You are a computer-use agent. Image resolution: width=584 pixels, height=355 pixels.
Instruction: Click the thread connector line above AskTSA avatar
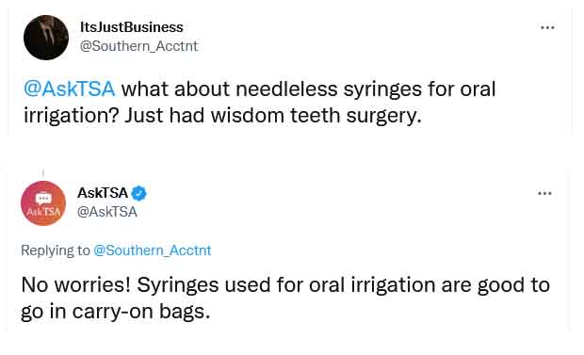coord(43,173)
